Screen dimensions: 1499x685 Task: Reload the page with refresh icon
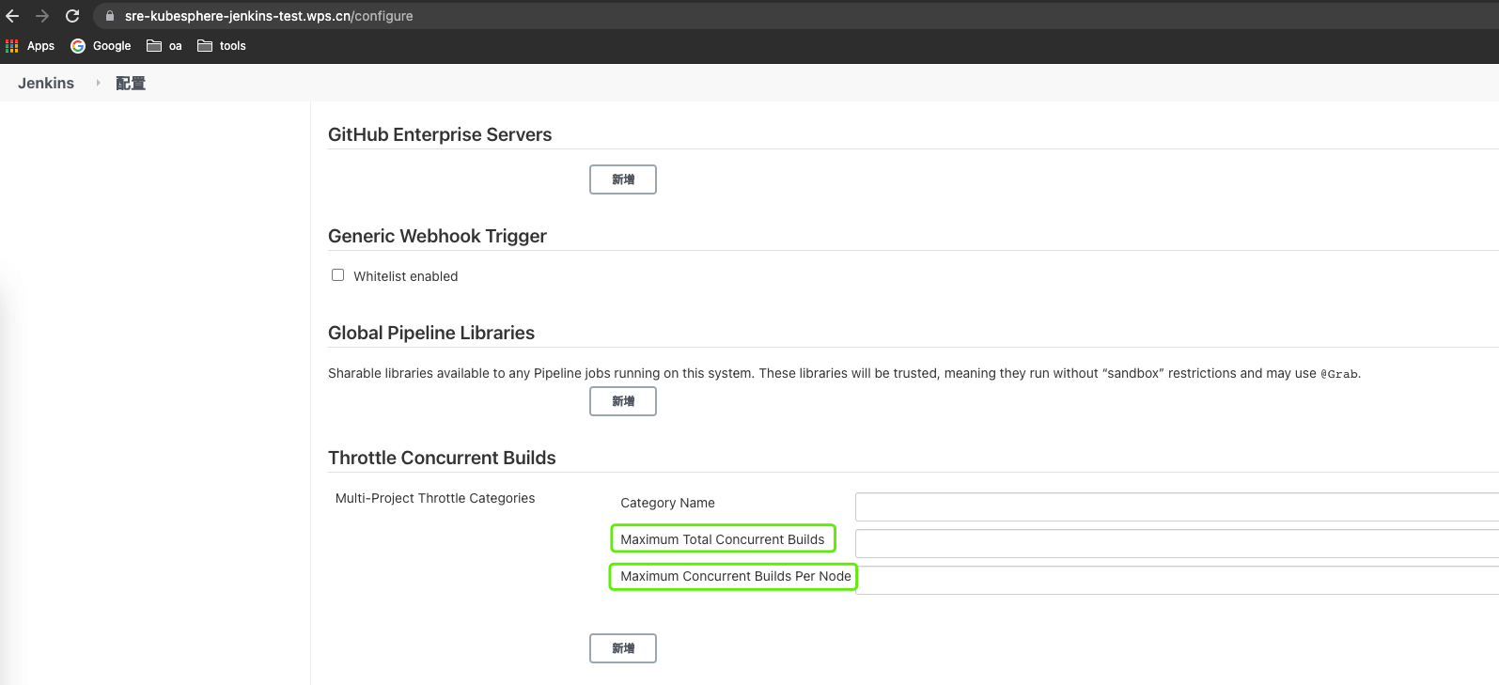pos(72,16)
